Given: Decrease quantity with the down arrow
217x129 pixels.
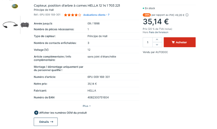Looking at the screenshot, I should coord(157,45).
